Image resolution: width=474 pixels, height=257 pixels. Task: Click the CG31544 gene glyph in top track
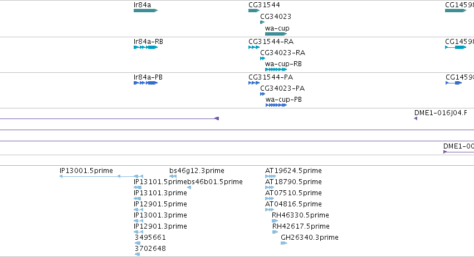click(x=254, y=11)
